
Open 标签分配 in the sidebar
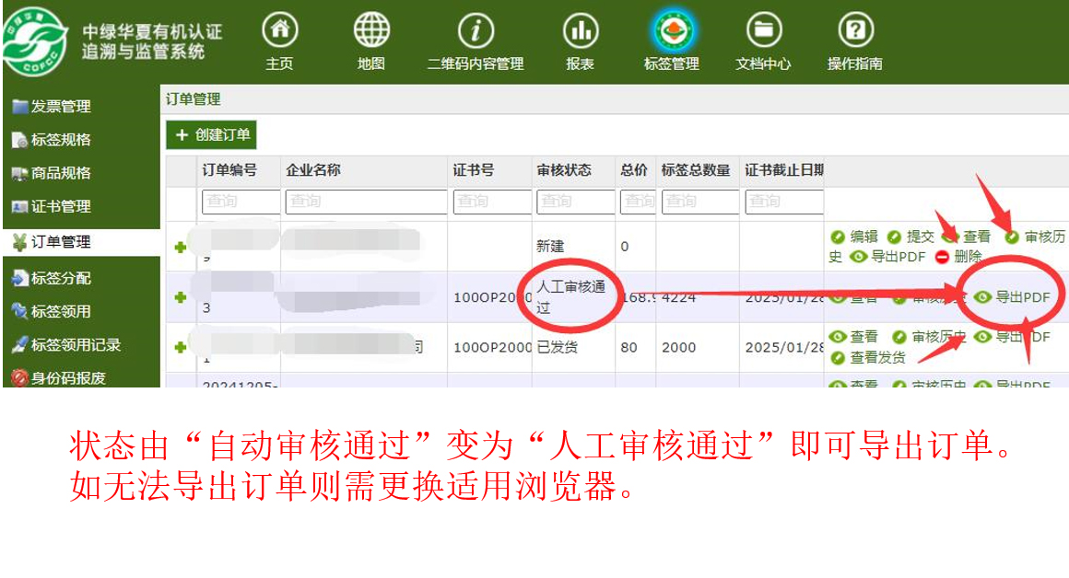61,278
